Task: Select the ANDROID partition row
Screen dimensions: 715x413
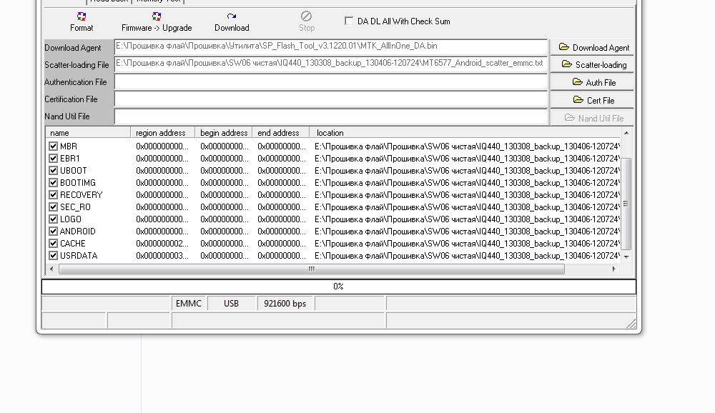Action: [78, 232]
